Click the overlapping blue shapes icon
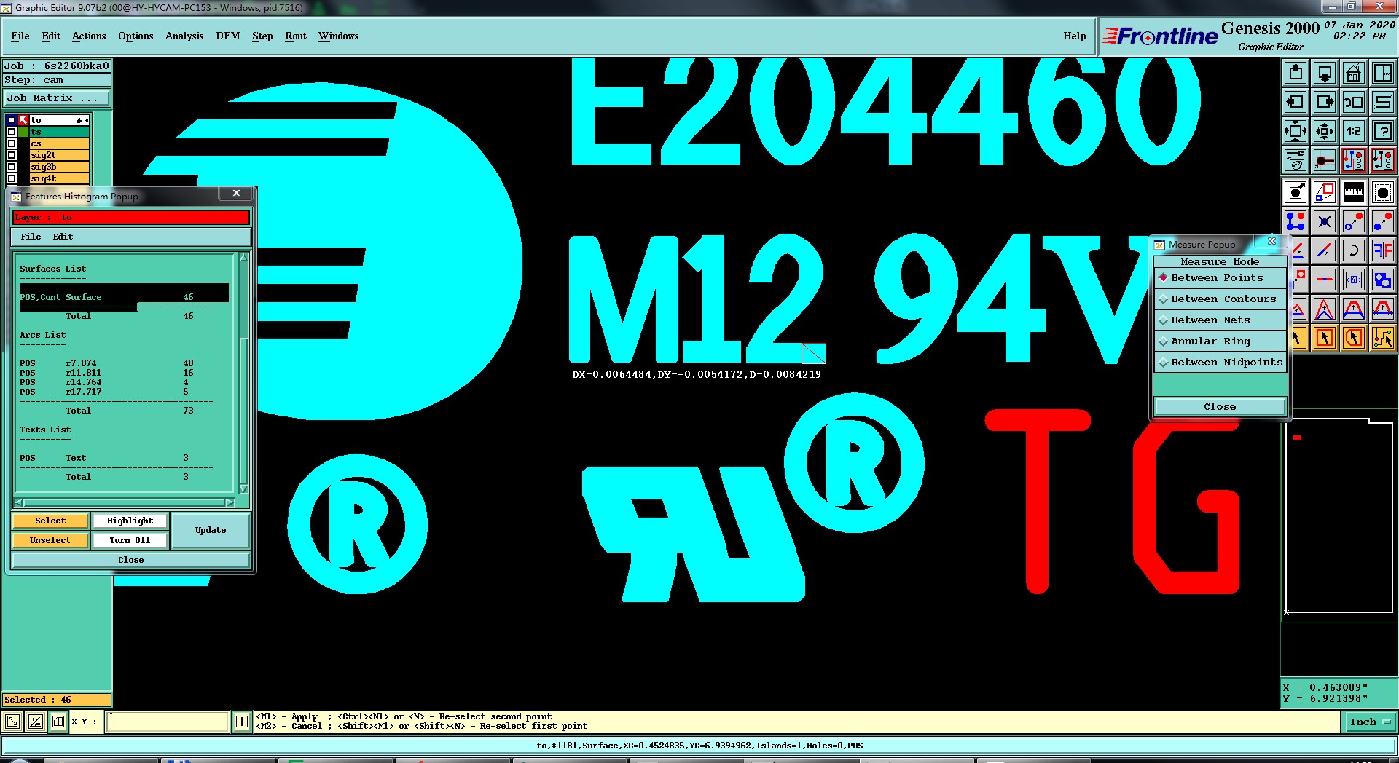Viewport: 1399px width, 763px height. pyautogui.click(x=1383, y=280)
